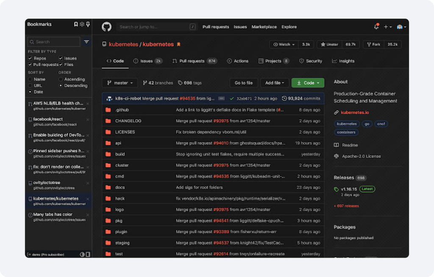The image size is (434, 277).
Task: Remove the ovity/octotree bookmark
Action: click(88, 183)
